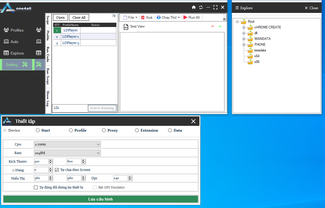This screenshot has width=325, height=208.
Task: Click the home icon in title bar
Action: click(x=194, y=7)
